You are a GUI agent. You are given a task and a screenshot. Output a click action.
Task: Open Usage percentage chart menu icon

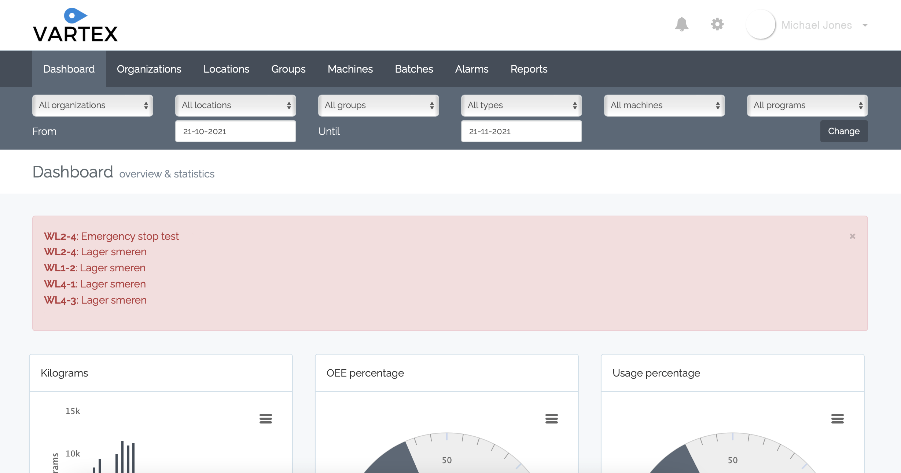837,418
